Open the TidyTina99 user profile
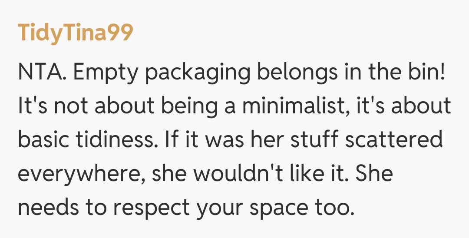Image resolution: width=469 pixels, height=238 pixels. [75, 33]
